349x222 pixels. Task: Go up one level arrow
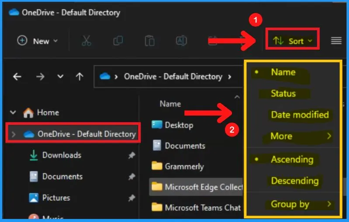pyautogui.click(x=79, y=77)
